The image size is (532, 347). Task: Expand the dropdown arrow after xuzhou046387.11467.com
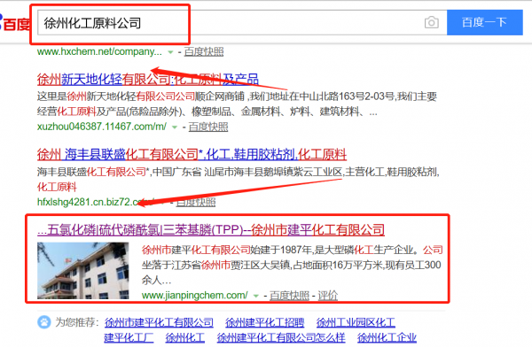[x=175, y=127]
